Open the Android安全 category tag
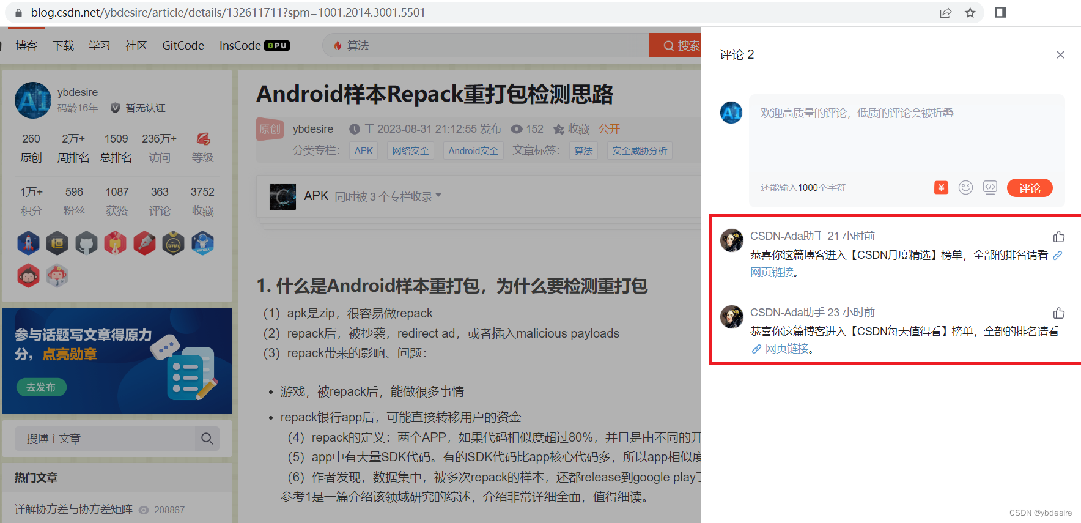The image size is (1081, 523). pos(473,151)
